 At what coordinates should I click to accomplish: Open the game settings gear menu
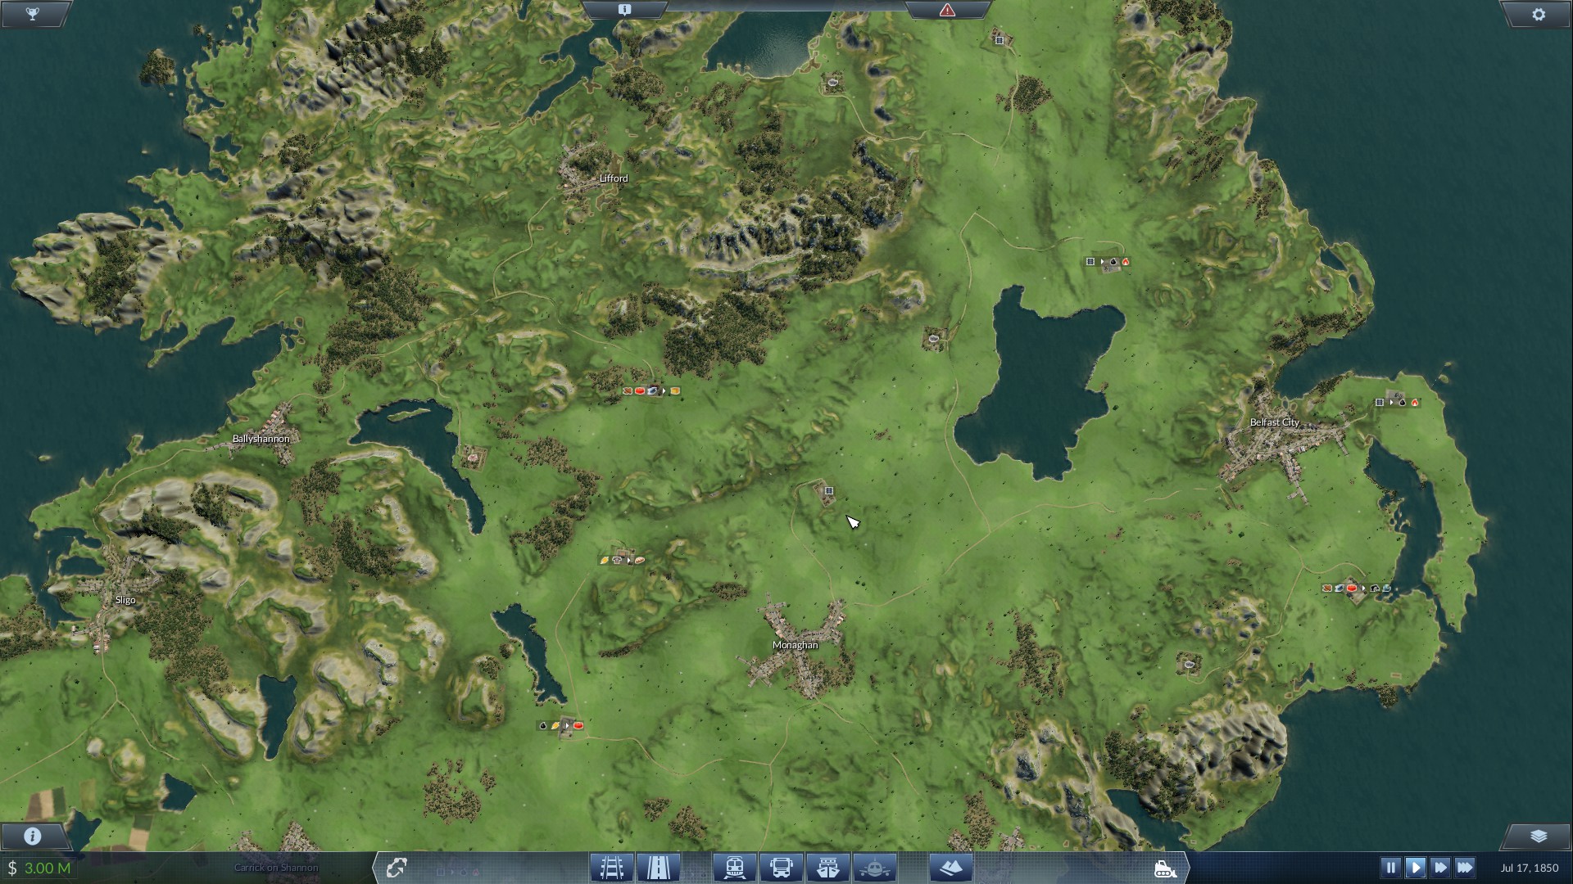pyautogui.click(x=1538, y=14)
